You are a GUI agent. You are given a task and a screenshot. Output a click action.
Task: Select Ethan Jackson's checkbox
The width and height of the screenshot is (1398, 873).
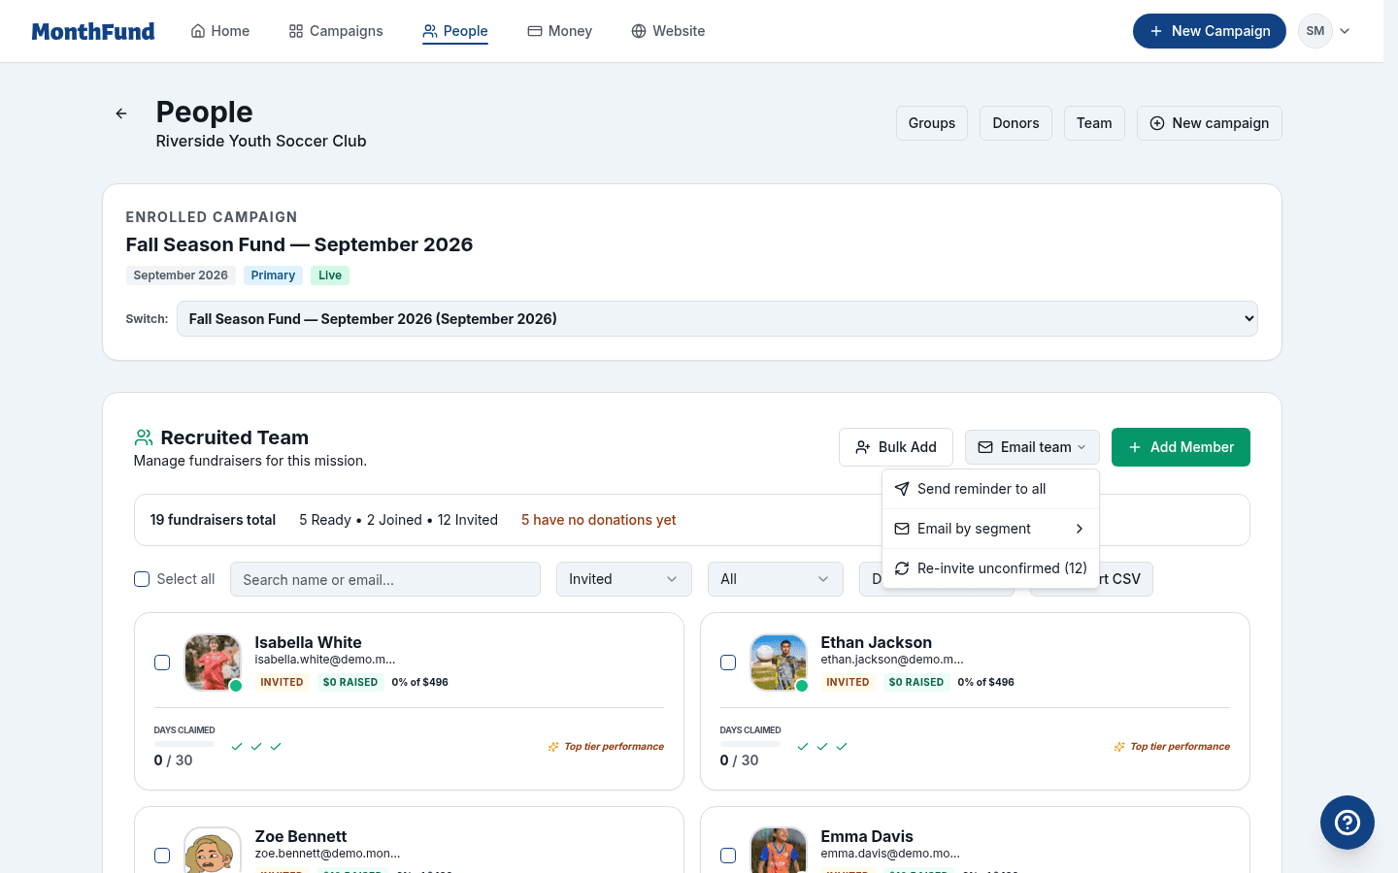click(728, 663)
